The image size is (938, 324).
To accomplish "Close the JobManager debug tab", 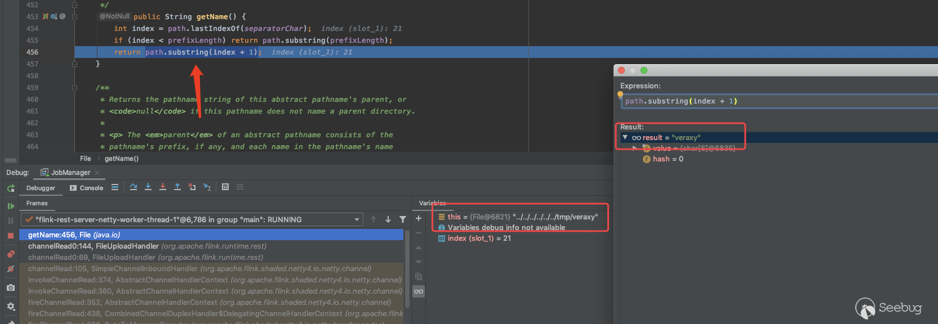I will [x=97, y=173].
